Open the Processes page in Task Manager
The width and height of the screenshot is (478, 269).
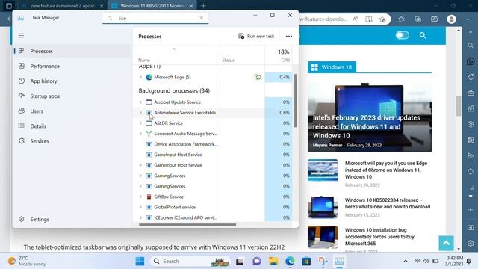72,51
